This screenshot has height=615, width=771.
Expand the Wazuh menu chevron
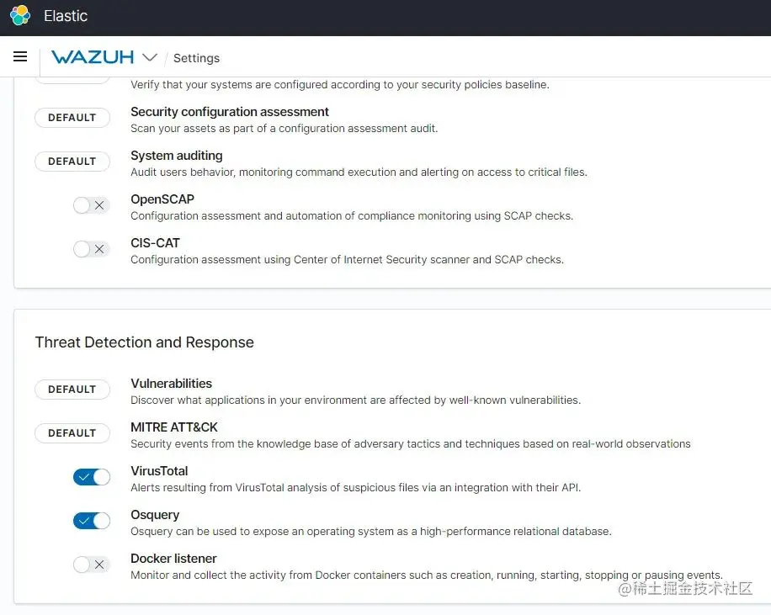pos(150,57)
